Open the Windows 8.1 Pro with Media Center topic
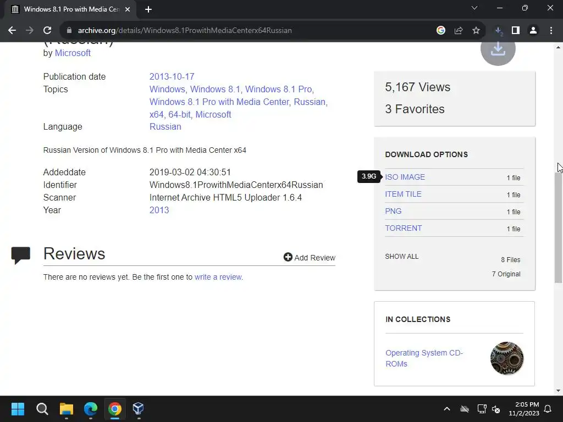 pyautogui.click(x=219, y=102)
